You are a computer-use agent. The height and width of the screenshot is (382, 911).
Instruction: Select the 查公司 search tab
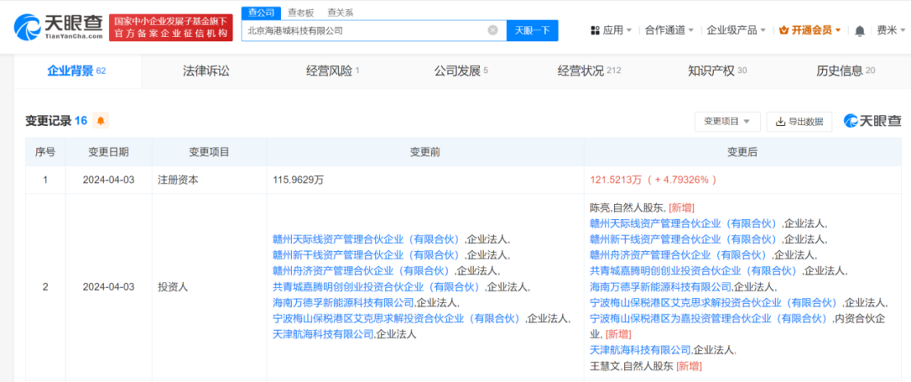point(261,12)
